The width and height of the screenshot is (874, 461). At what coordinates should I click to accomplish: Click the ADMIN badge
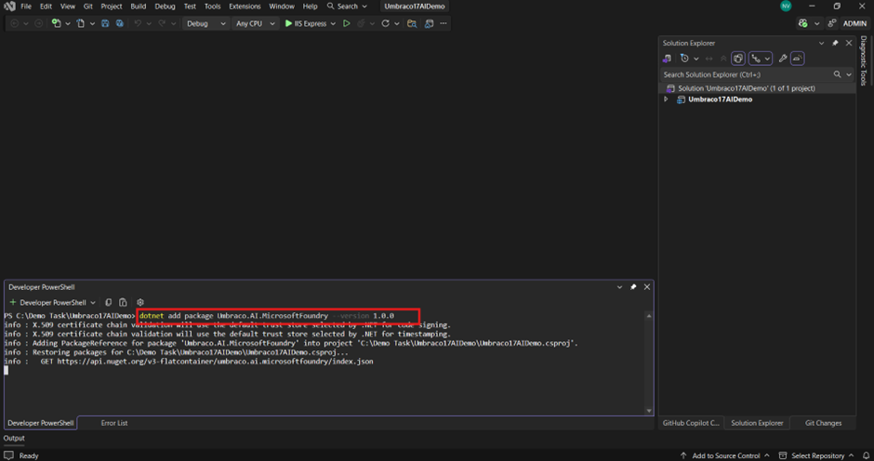coord(854,23)
